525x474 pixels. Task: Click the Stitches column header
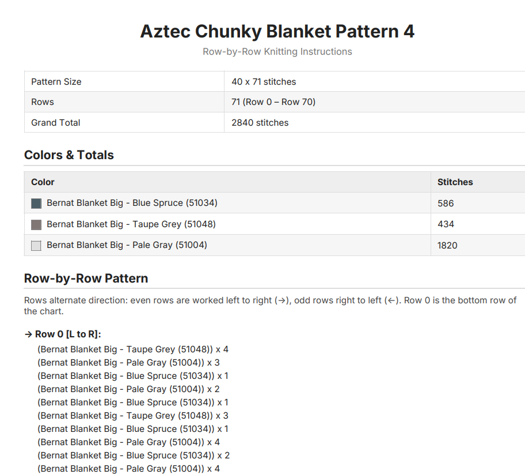478,182
